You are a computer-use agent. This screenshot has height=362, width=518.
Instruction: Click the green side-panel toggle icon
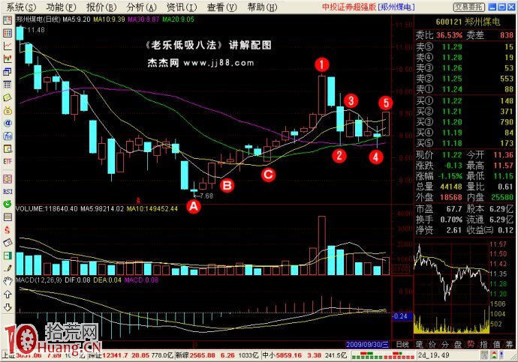point(8,256)
